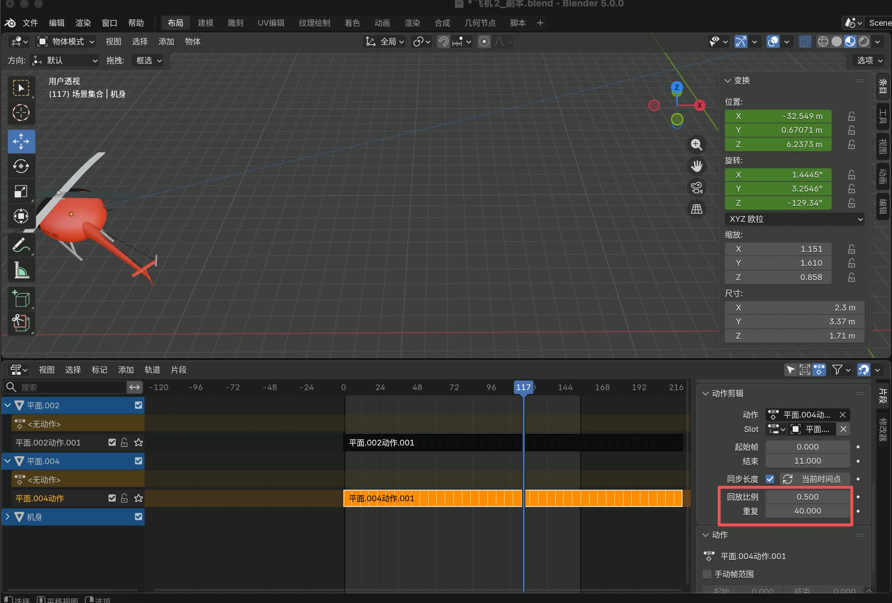This screenshot has height=603, width=892.
Task: Open the 动画 workspace tab
Action: pyautogui.click(x=382, y=23)
